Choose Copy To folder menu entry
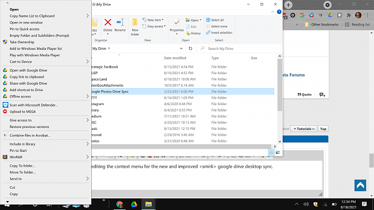 (x=22, y=166)
